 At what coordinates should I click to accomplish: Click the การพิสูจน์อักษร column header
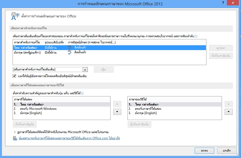coord(92,42)
